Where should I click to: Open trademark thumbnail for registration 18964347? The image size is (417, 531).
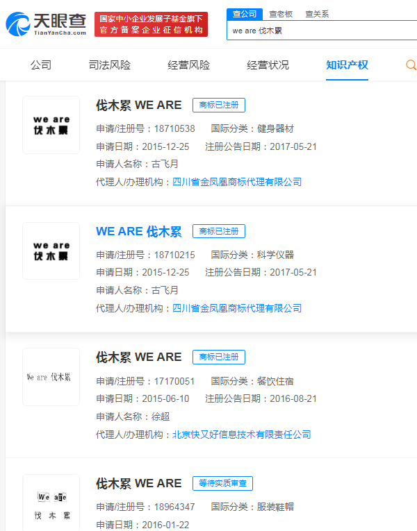pos(51,503)
